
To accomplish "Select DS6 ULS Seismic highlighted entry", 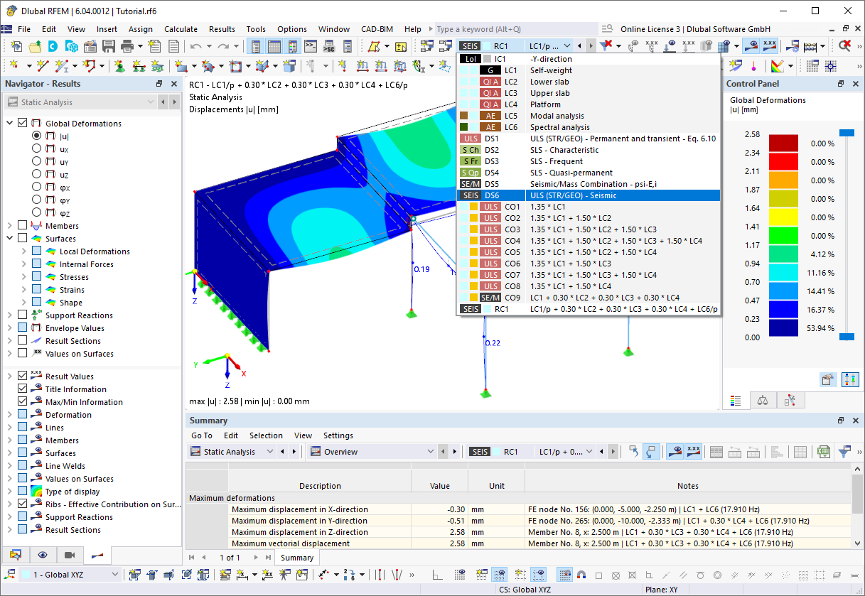I will pos(589,195).
